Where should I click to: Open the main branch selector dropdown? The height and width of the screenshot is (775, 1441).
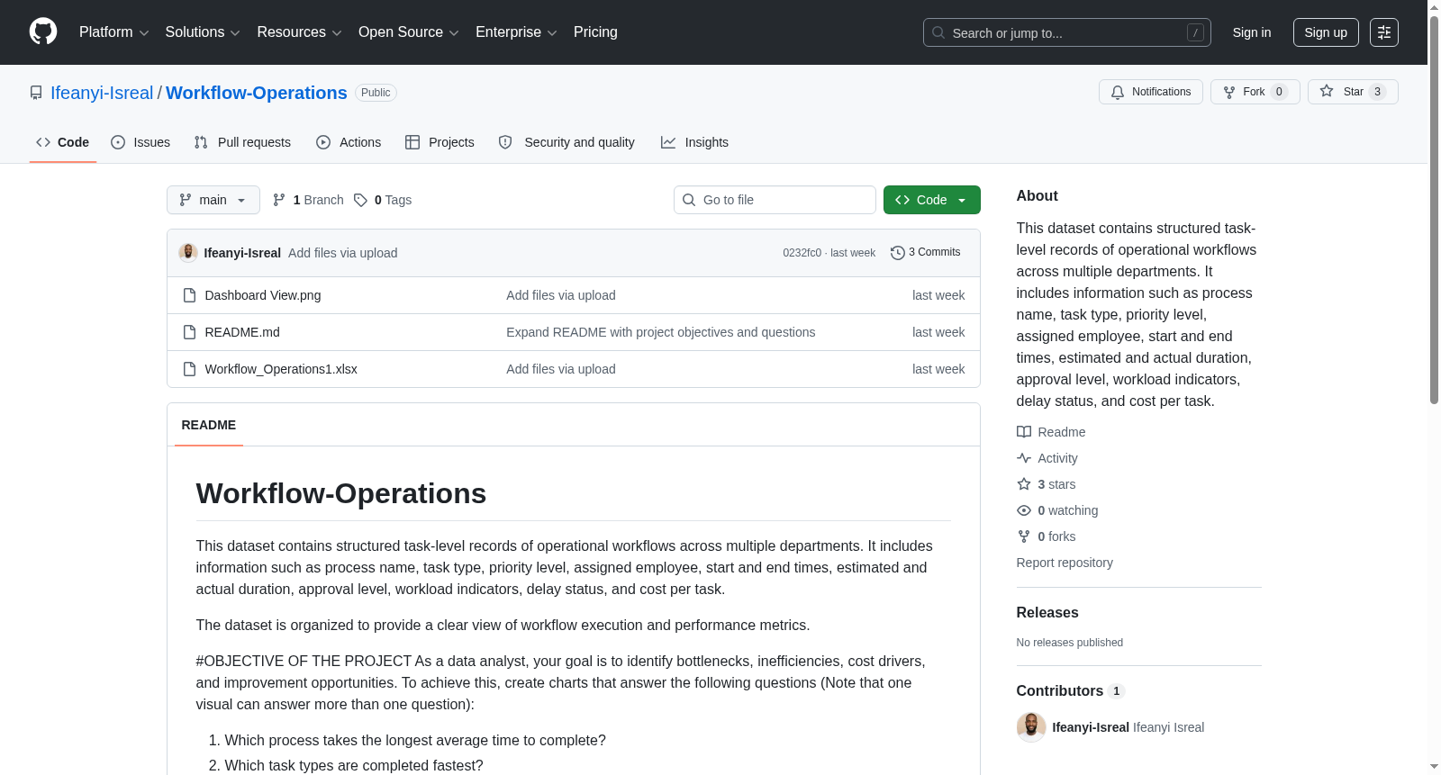[x=213, y=200]
